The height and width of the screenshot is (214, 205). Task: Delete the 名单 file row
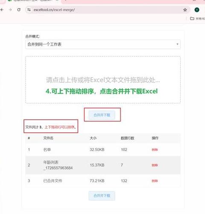(155, 150)
